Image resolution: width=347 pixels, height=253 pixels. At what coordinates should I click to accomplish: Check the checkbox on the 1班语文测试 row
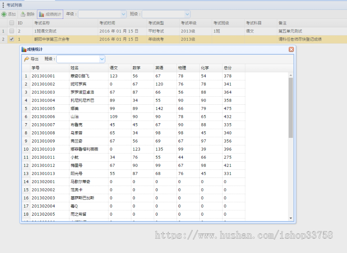pos(11,31)
